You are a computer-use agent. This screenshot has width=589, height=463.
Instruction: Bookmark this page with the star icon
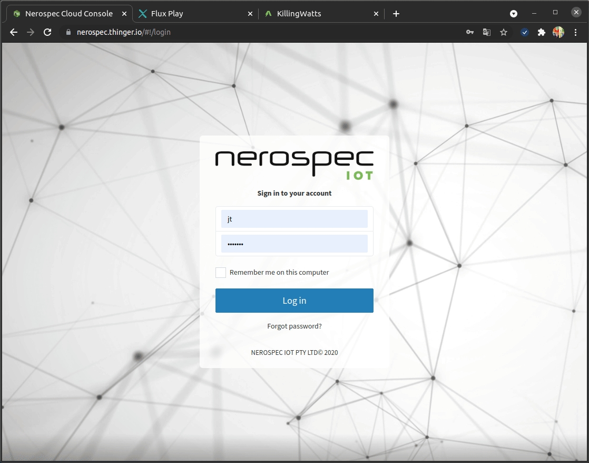pyautogui.click(x=504, y=32)
